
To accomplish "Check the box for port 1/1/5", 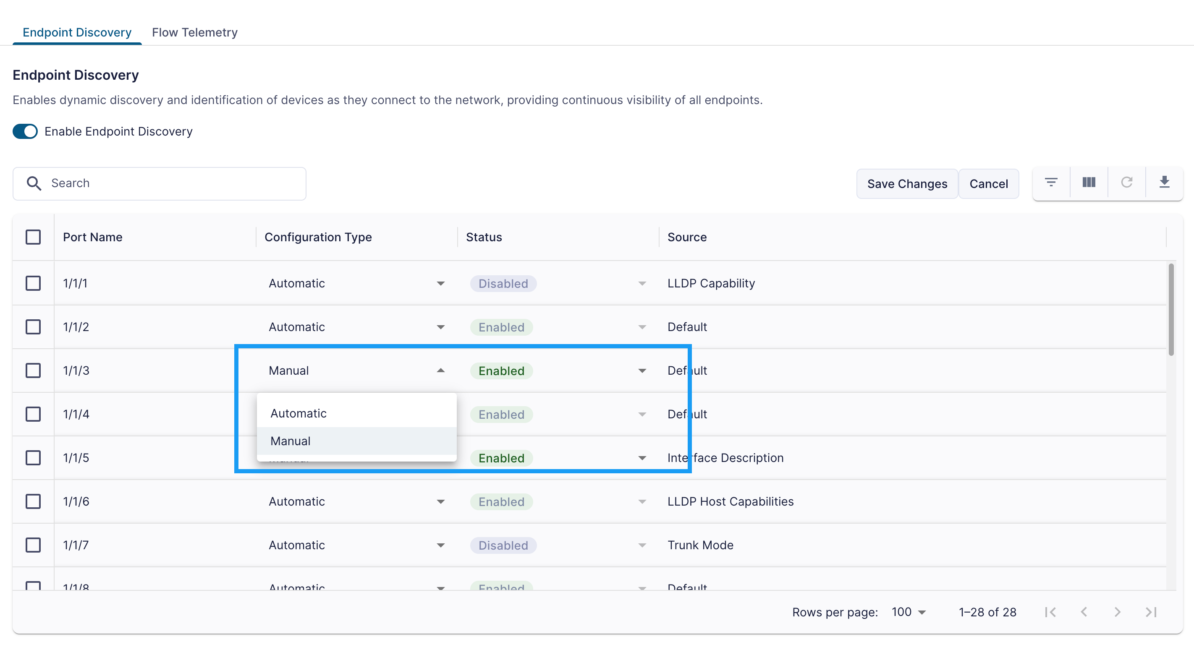I will (33, 458).
